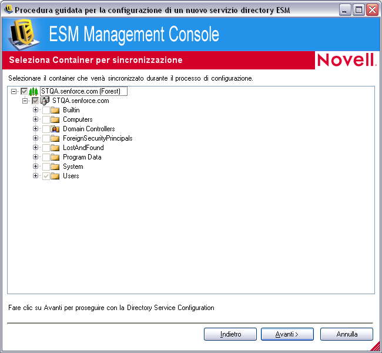Close the configuration wizard window

click(x=372, y=10)
